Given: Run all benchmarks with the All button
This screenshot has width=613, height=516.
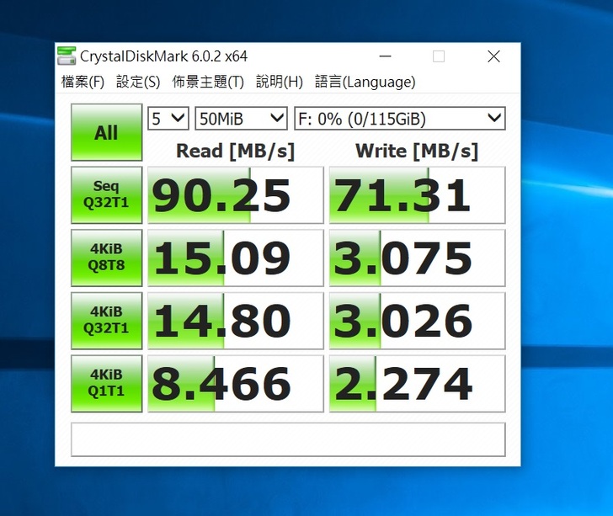Looking at the screenshot, I should point(106,132).
